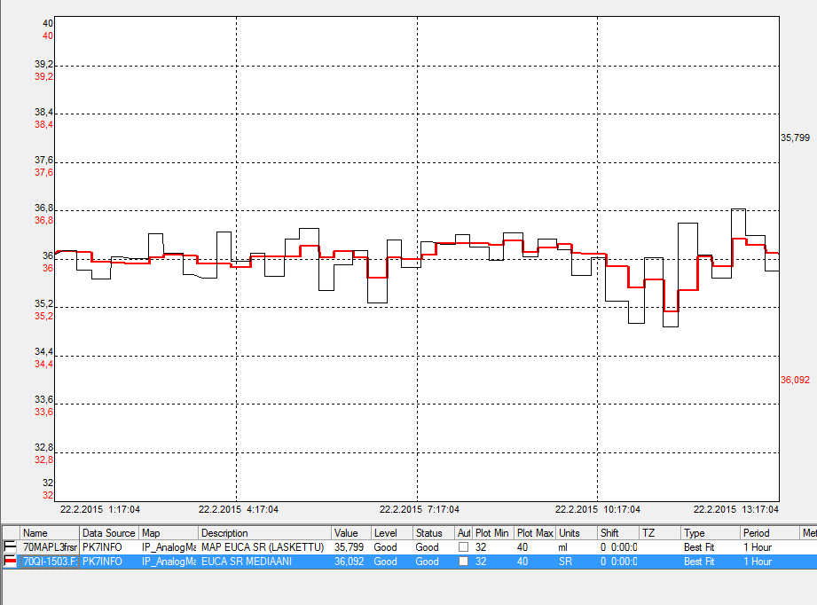Image resolution: width=817 pixels, height=605 pixels.
Task: Click Plot Max column header
Action: click(x=535, y=533)
